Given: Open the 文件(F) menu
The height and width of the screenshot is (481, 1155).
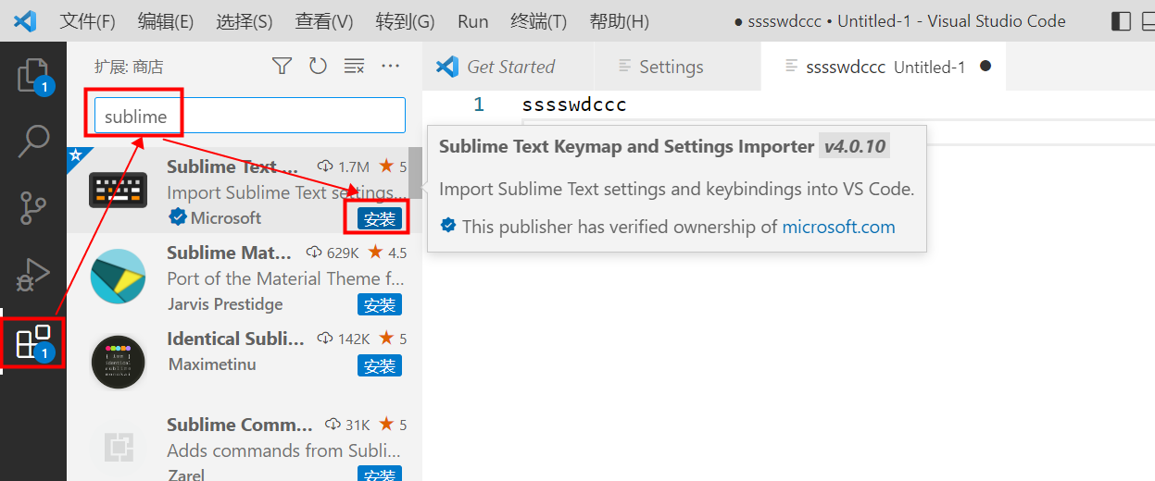Looking at the screenshot, I should click(87, 21).
